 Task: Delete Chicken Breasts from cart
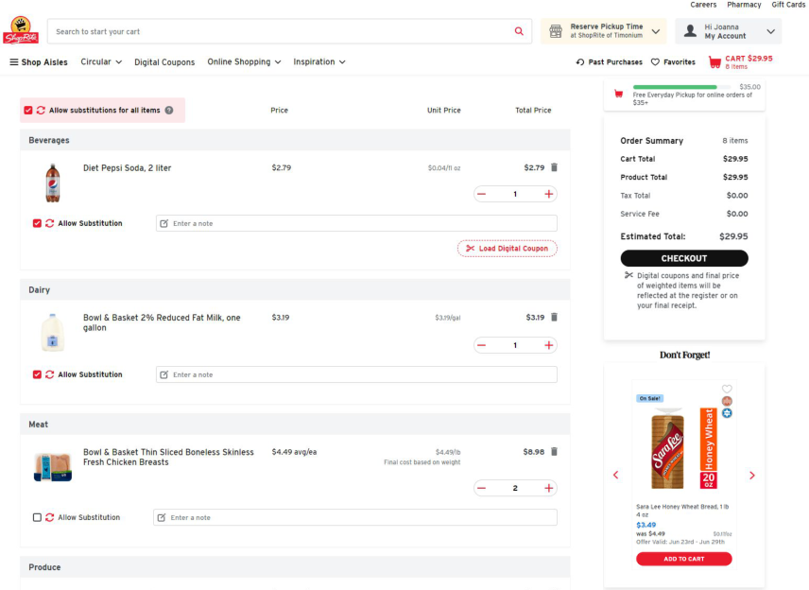point(554,452)
